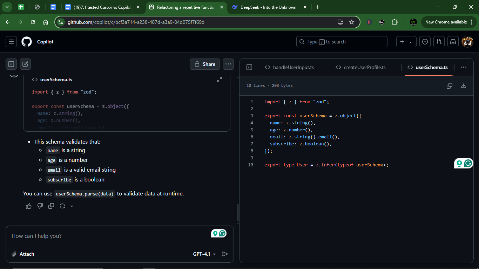Click userSchema.ts file name in chat
The width and height of the screenshot is (479, 269).
point(56,80)
